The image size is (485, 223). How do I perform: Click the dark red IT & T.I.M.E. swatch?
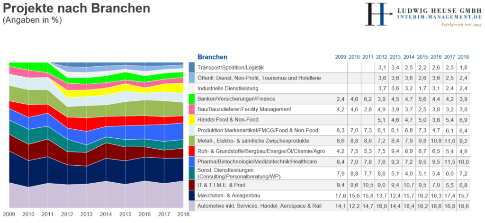(192, 185)
